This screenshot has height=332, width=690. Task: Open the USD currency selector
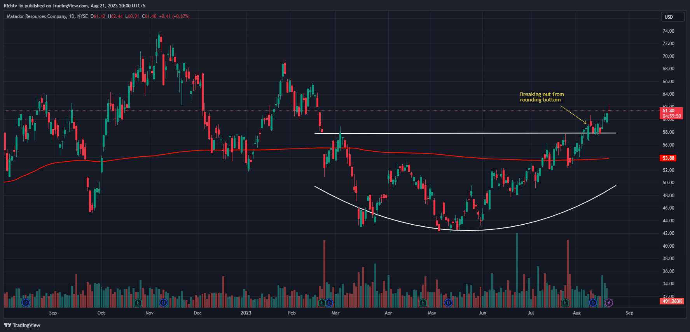pos(673,17)
